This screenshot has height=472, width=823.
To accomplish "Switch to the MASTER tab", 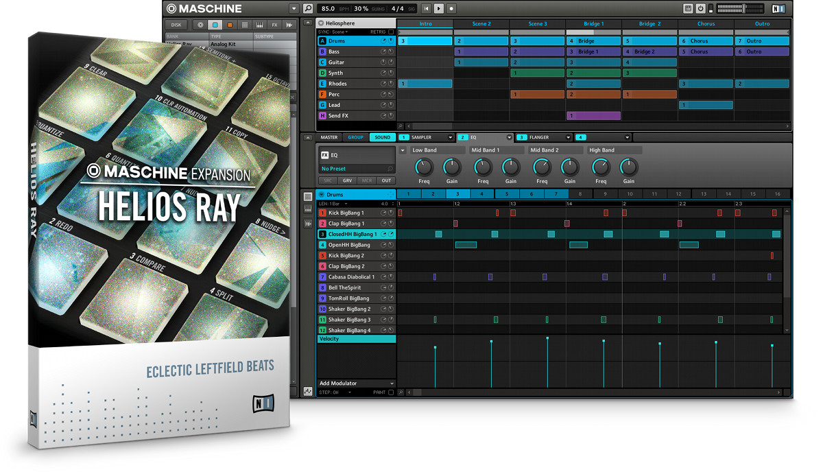I will pyautogui.click(x=329, y=137).
